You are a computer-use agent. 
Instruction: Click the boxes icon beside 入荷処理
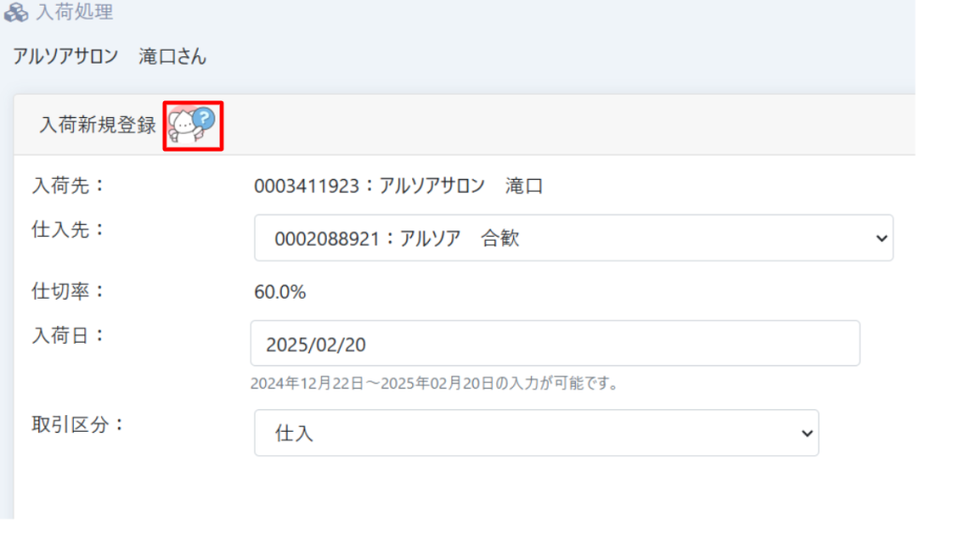tap(16, 13)
